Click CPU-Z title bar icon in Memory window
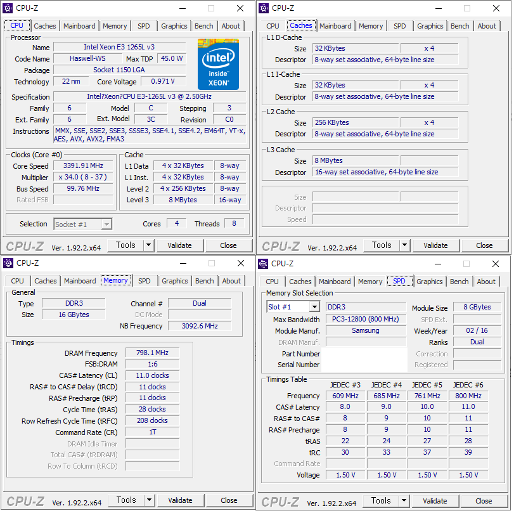 coord(8,263)
